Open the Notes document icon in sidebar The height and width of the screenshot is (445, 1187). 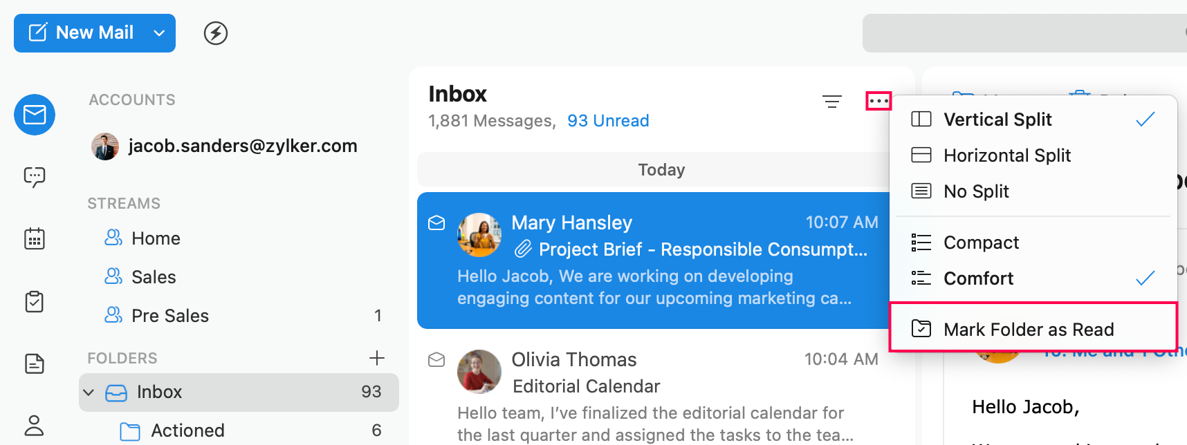point(35,363)
